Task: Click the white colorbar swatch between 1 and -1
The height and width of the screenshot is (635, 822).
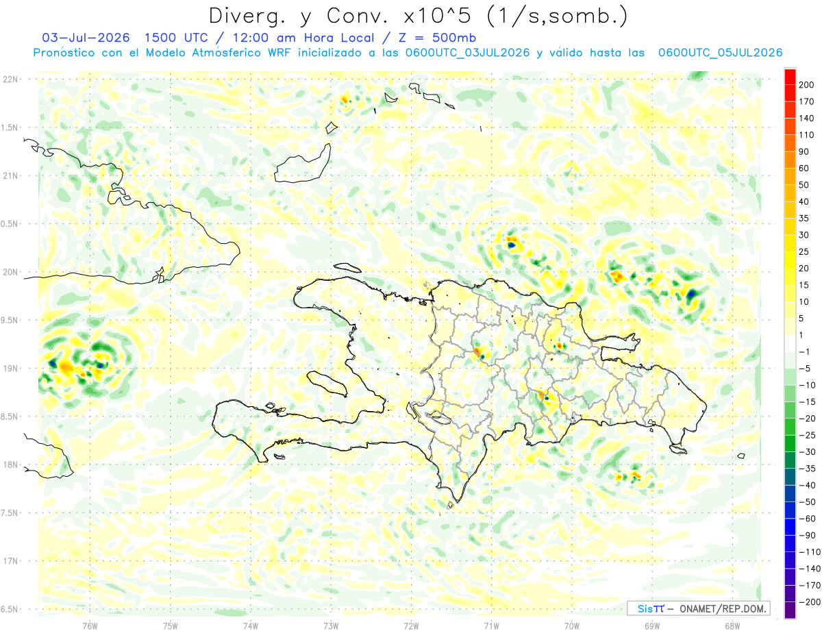Action: point(790,344)
